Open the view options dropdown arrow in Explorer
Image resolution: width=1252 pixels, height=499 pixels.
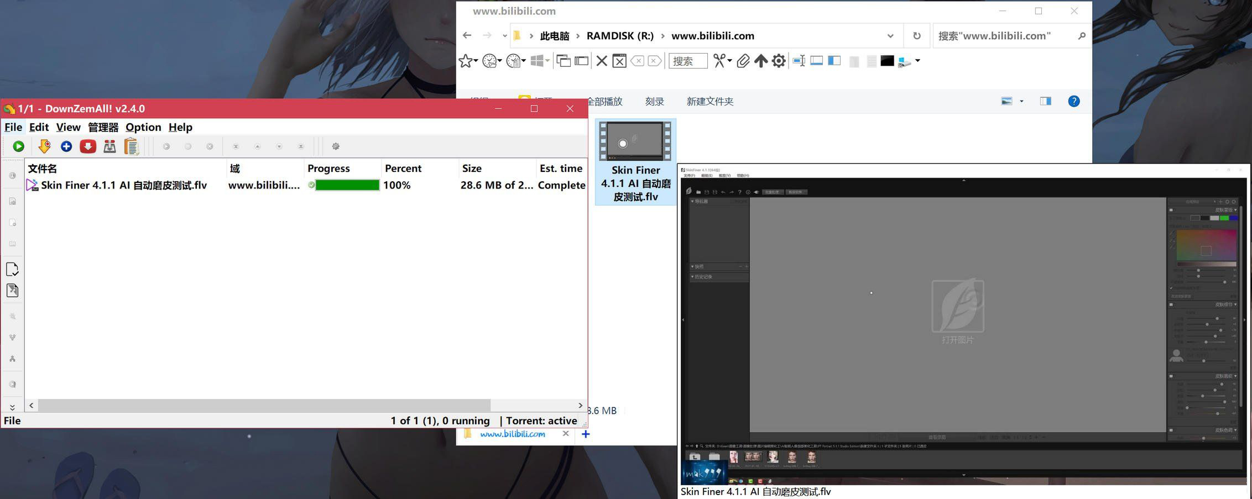click(x=1021, y=101)
